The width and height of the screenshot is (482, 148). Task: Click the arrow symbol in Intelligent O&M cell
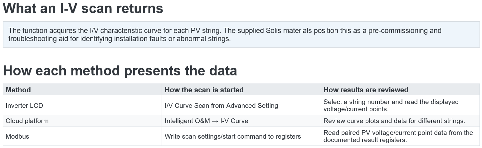[x=215, y=121]
